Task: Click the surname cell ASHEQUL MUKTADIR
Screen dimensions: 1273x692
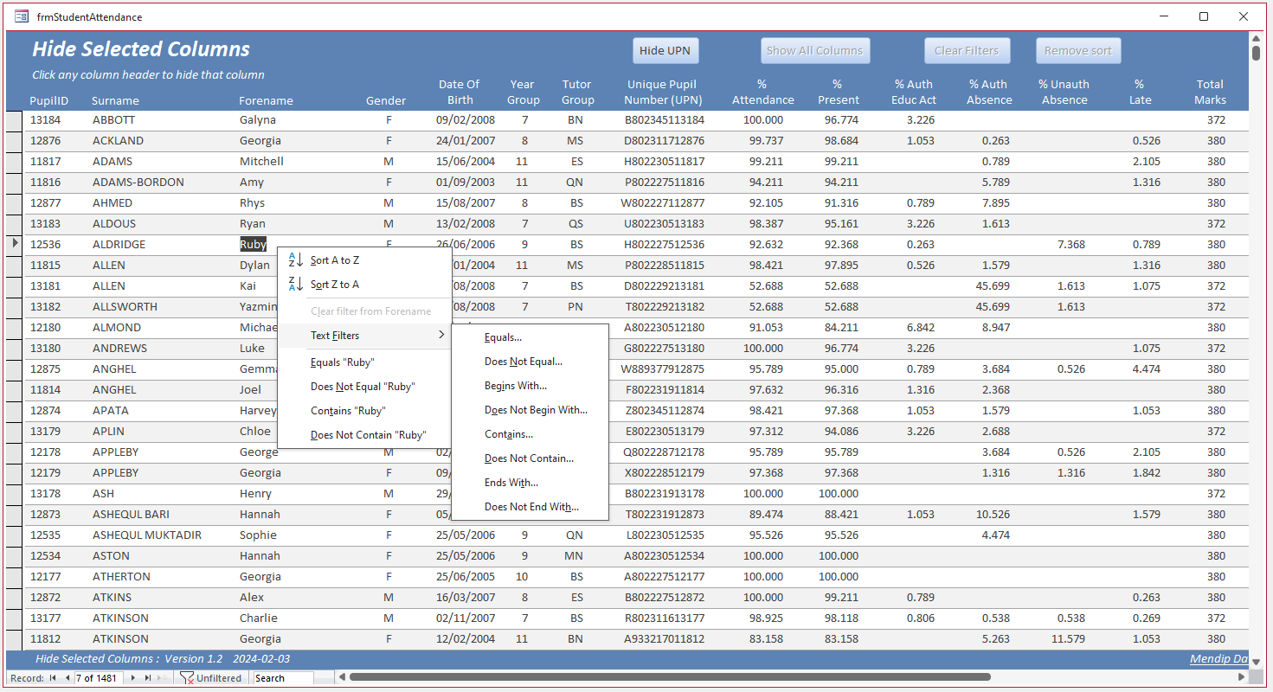Action: (x=147, y=535)
